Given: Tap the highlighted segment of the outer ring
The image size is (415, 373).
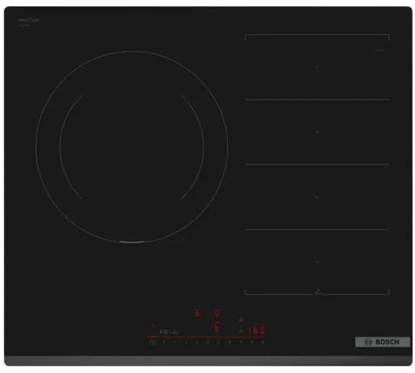Looking at the screenshot, I should pos(132,242).
